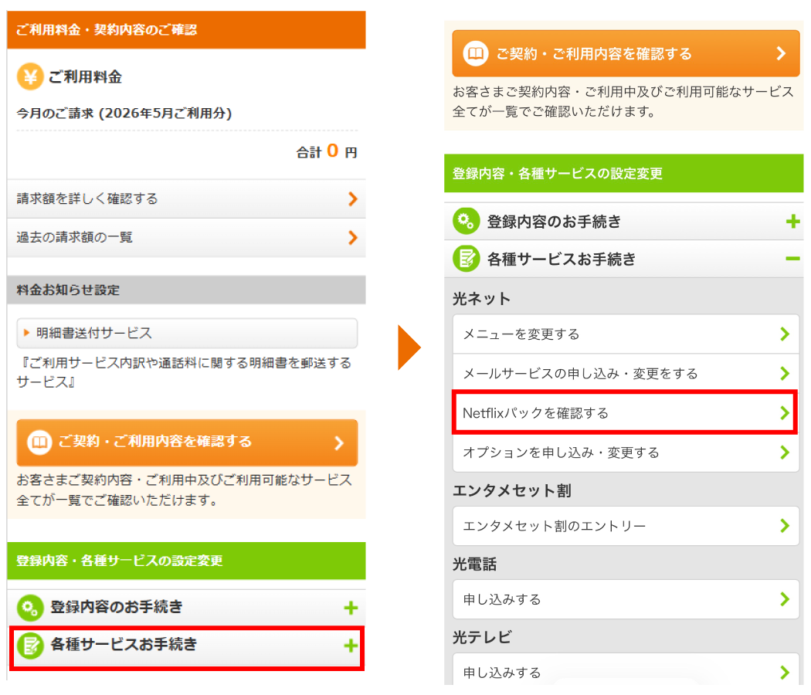Click 登録内容・各種サービスの設定変更 header in left panel

186,561
